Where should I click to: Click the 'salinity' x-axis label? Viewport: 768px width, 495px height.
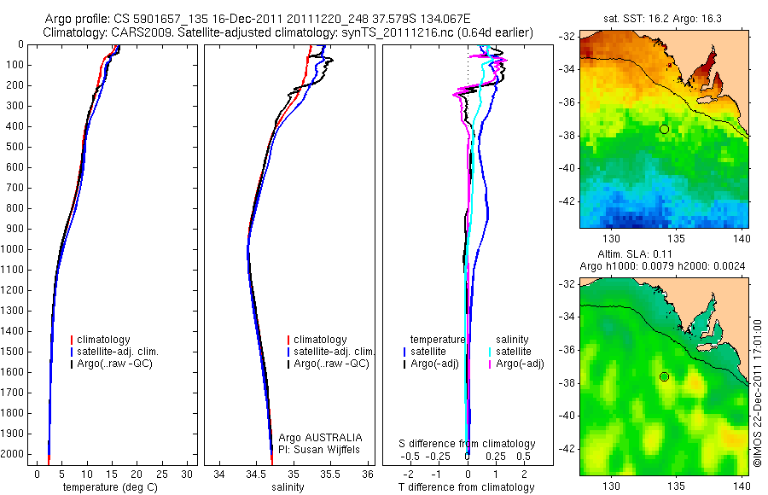[288, 487]
